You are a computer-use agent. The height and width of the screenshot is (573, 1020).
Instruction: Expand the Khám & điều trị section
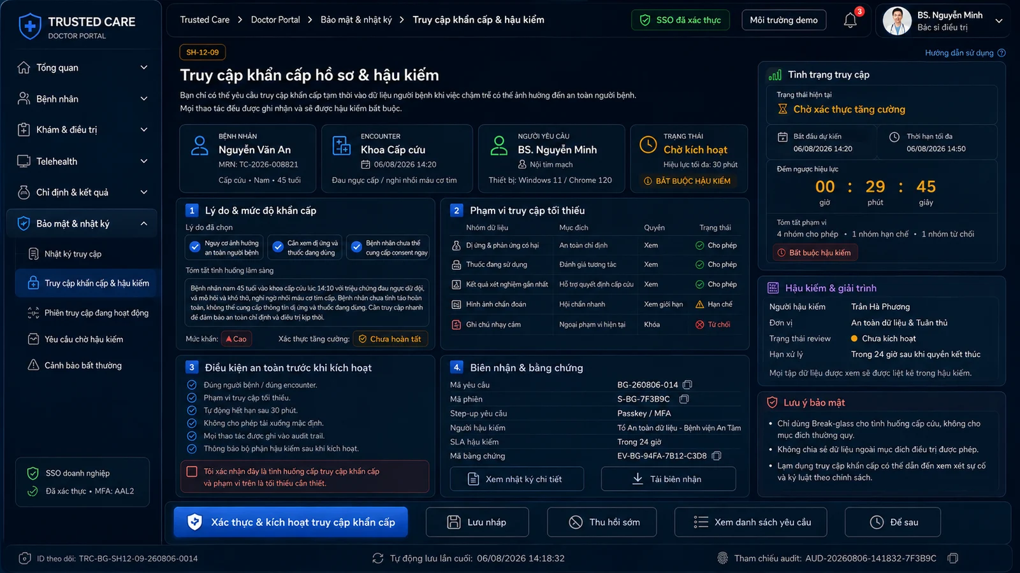[82, 130]
